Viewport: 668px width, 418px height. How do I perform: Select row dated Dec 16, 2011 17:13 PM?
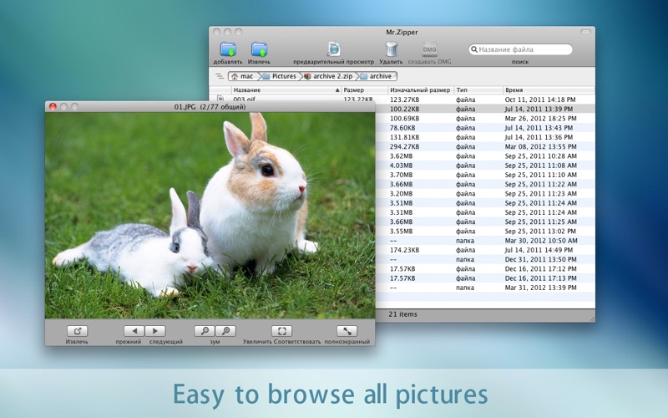click(x=485, y=278)
